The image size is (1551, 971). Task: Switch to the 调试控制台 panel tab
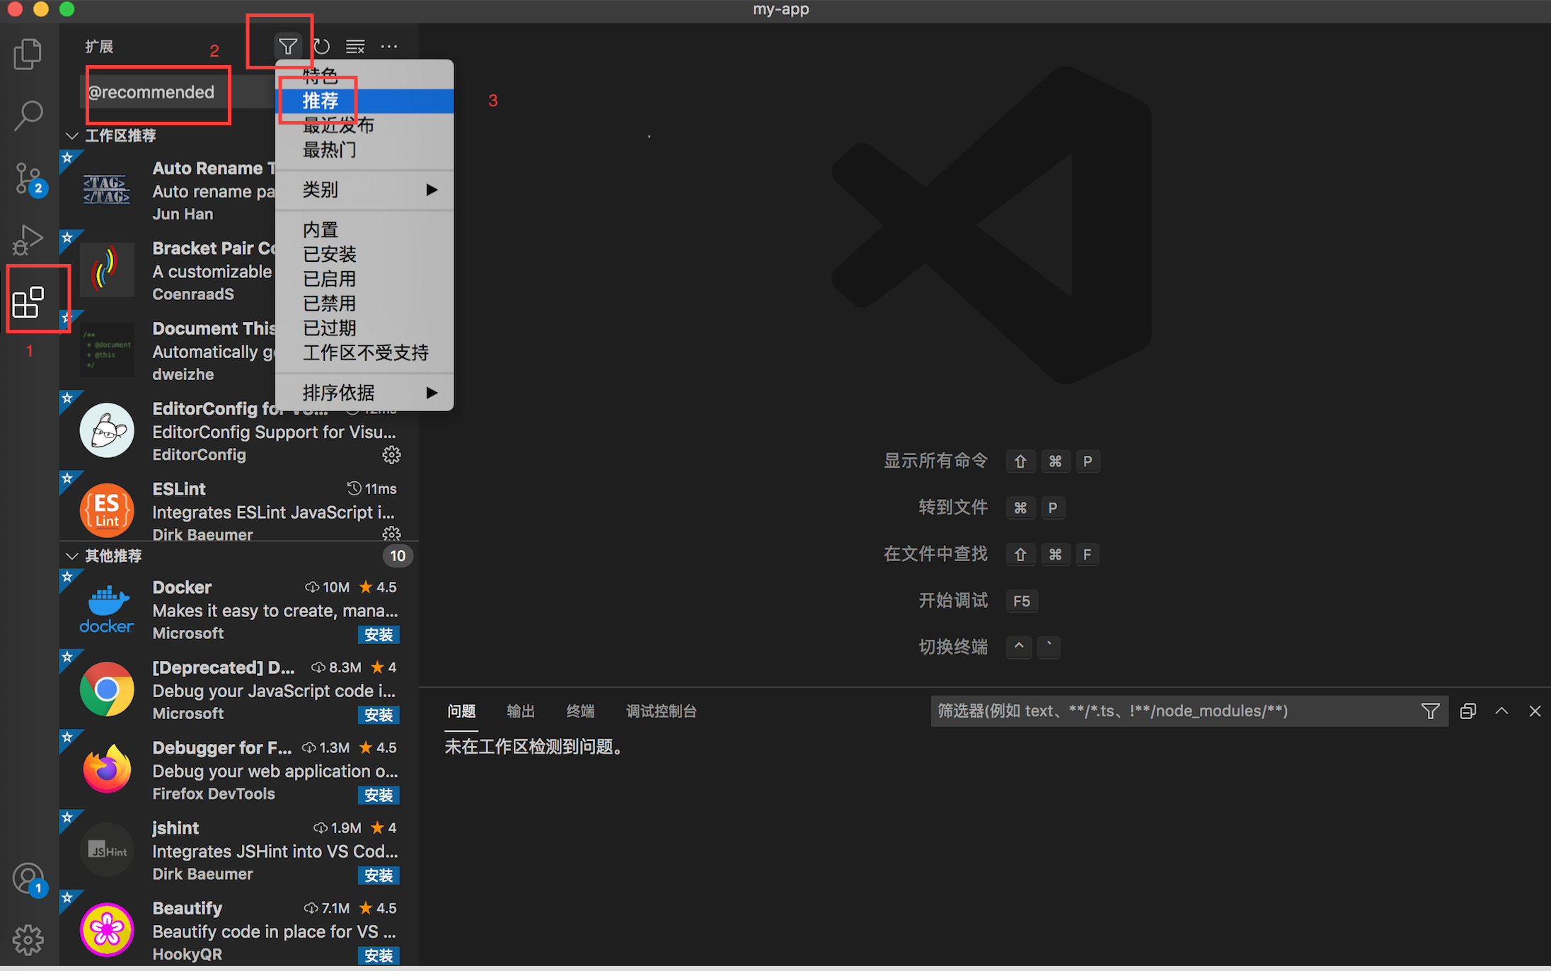pyautogui.click(x=662, y=711)
